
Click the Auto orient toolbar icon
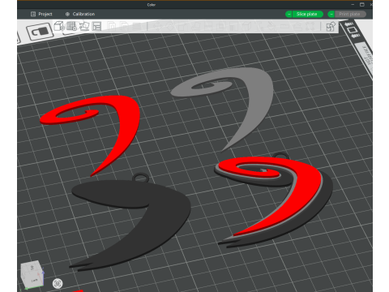tap(84, 26)
